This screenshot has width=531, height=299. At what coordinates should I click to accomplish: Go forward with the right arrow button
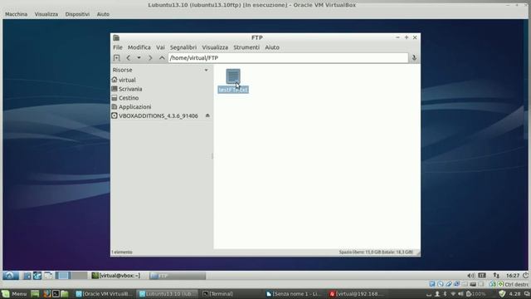(150, 58)
